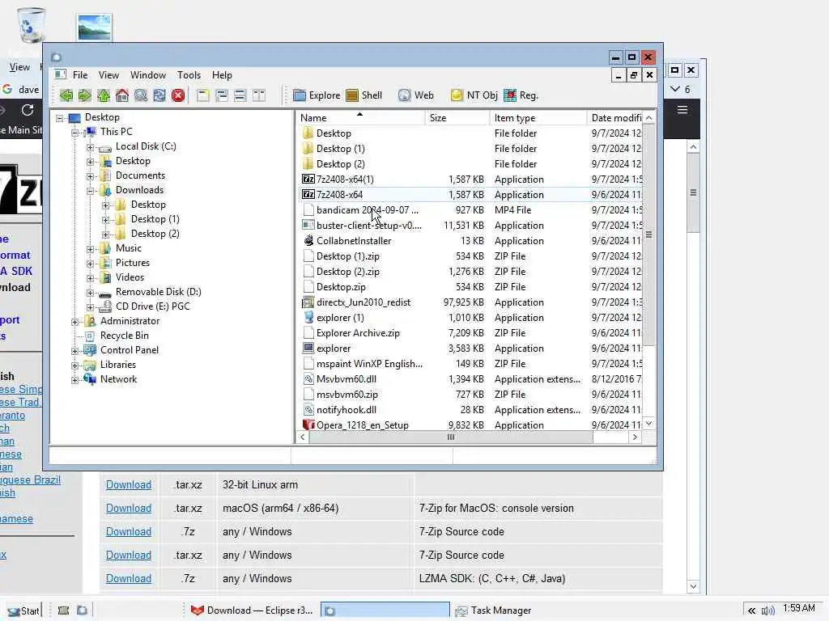The image size is (829, 621).
Task: Select the 7z2408-x64(1) application file
Action: coord(345,179)
